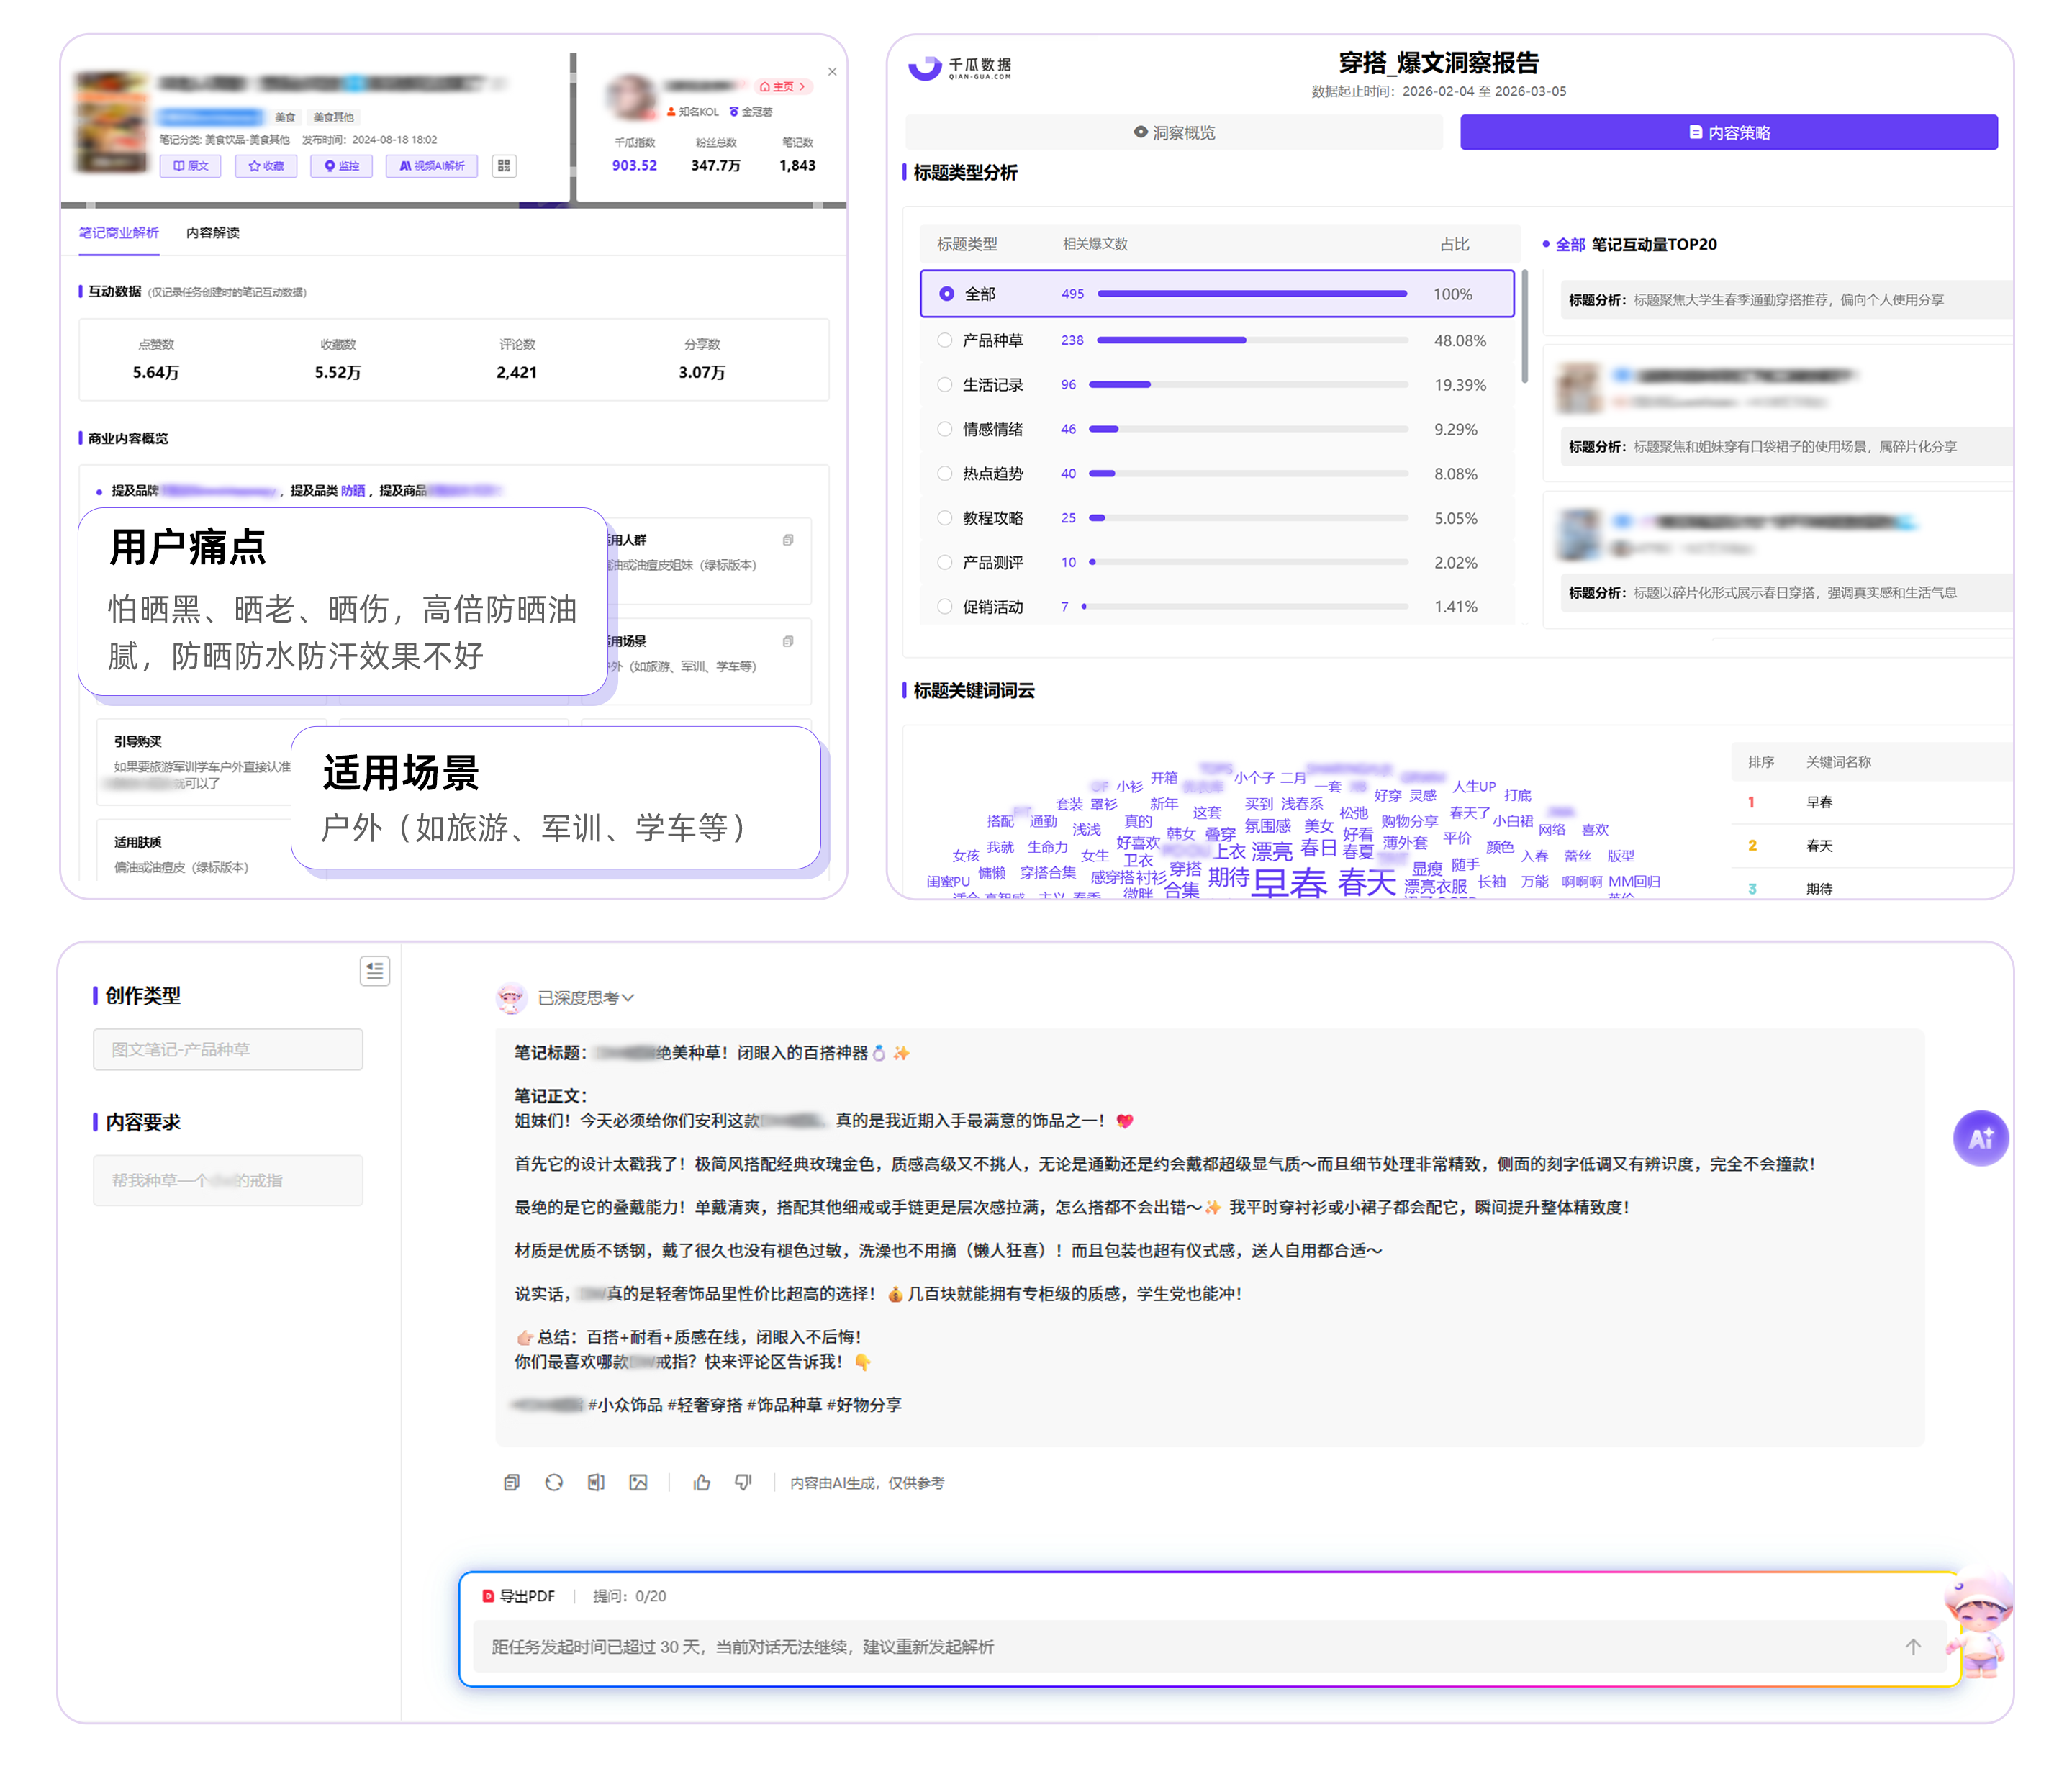This screenshot has width=2072, height=1774.
Task: Collapse the left sidebar panel icon
Action: (375, 970)
